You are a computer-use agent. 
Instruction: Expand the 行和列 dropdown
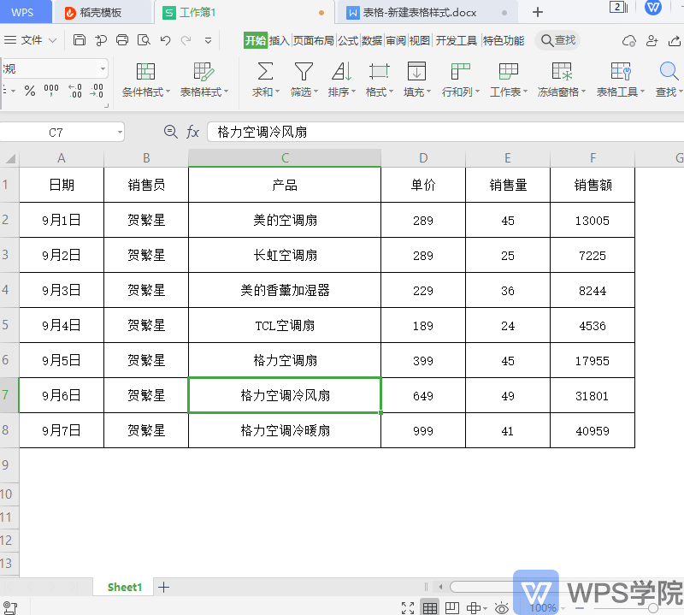click(x=478, y=92)
